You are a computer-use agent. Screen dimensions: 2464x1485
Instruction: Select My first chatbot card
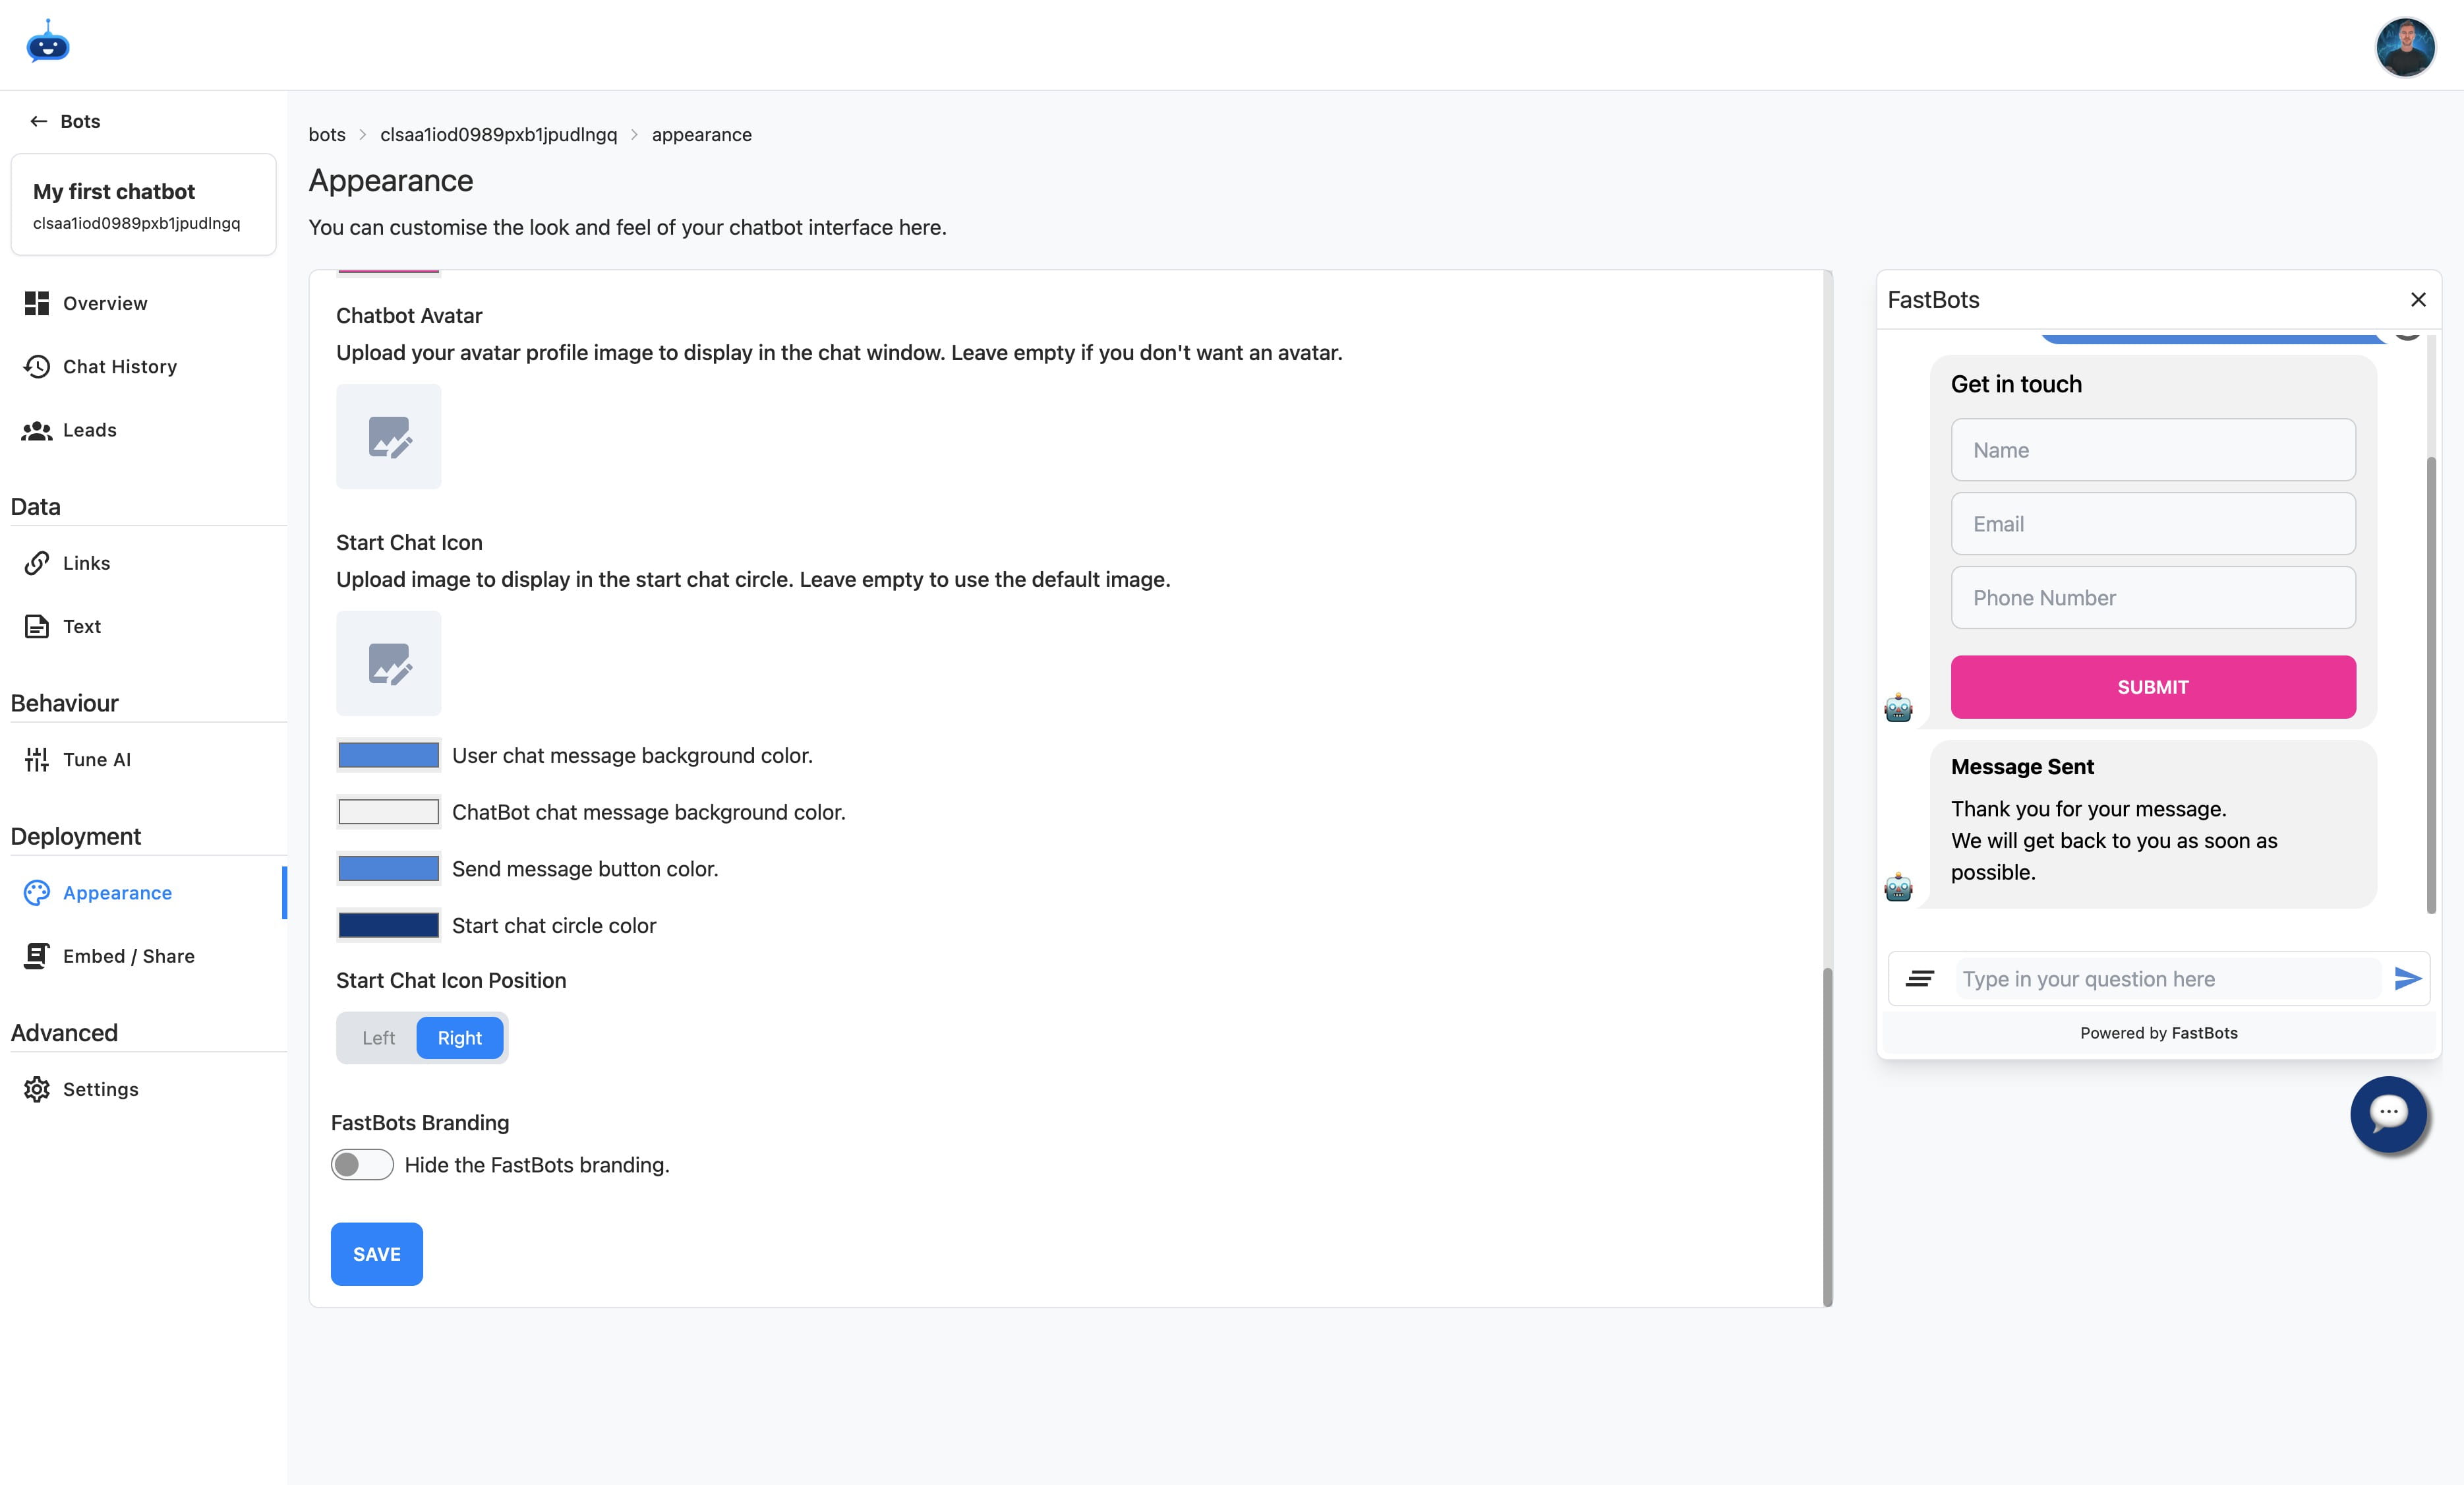143,204
